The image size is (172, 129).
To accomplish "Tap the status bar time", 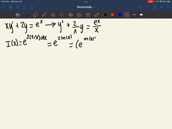I will pyautogui.click(x=5, y=1).
